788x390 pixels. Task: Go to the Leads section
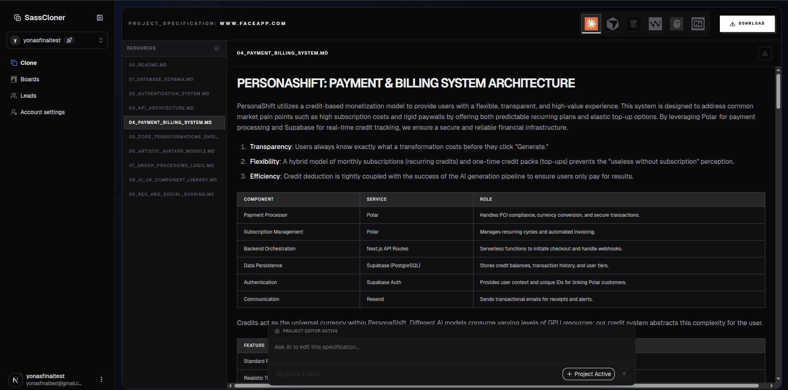coord(28,95)
